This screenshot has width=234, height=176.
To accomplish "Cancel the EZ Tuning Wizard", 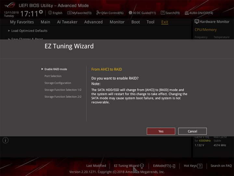I will coord(192,131).
